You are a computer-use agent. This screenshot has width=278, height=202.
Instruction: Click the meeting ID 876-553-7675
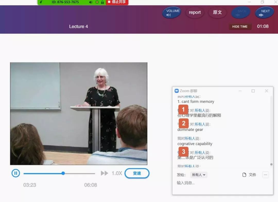pyautogui.click(x=65, y=2)
